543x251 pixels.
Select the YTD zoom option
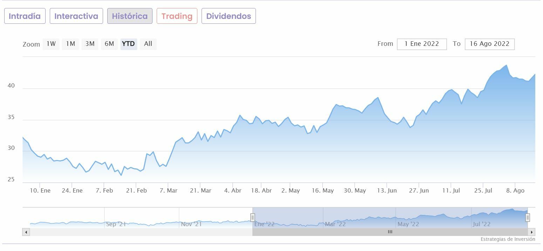click(128, 44)
